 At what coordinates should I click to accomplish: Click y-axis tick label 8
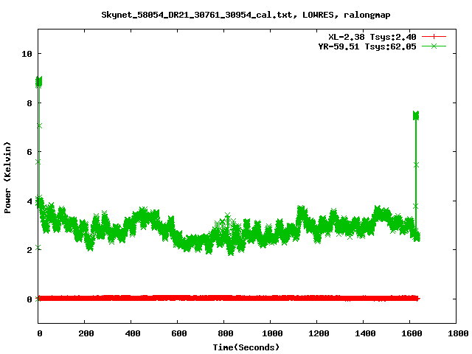point(29,103)
